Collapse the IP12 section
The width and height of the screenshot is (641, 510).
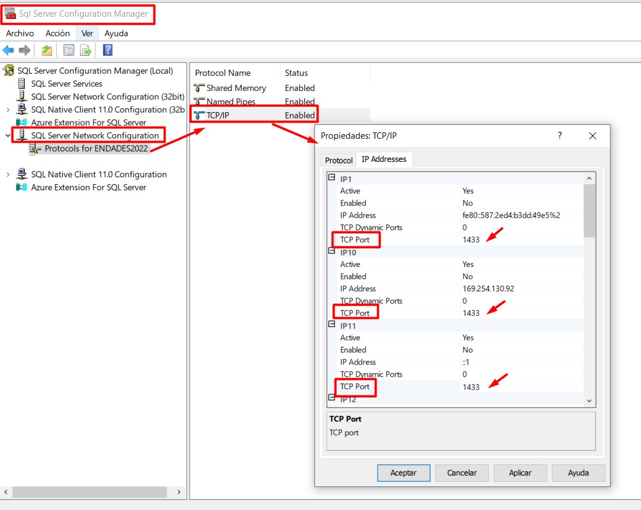point(332,397)
